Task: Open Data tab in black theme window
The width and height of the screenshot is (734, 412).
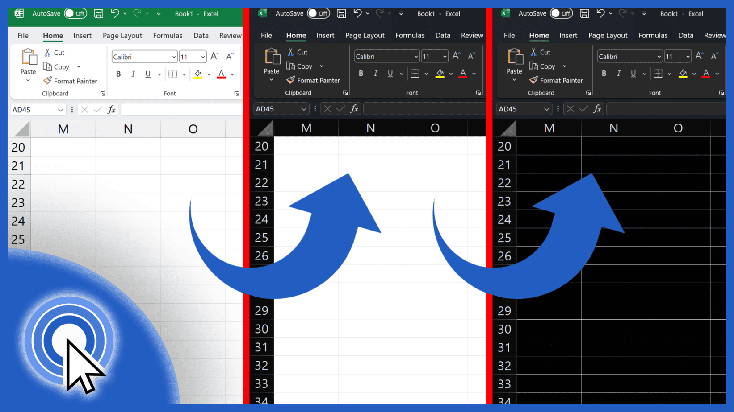Action: coord(686,35)
